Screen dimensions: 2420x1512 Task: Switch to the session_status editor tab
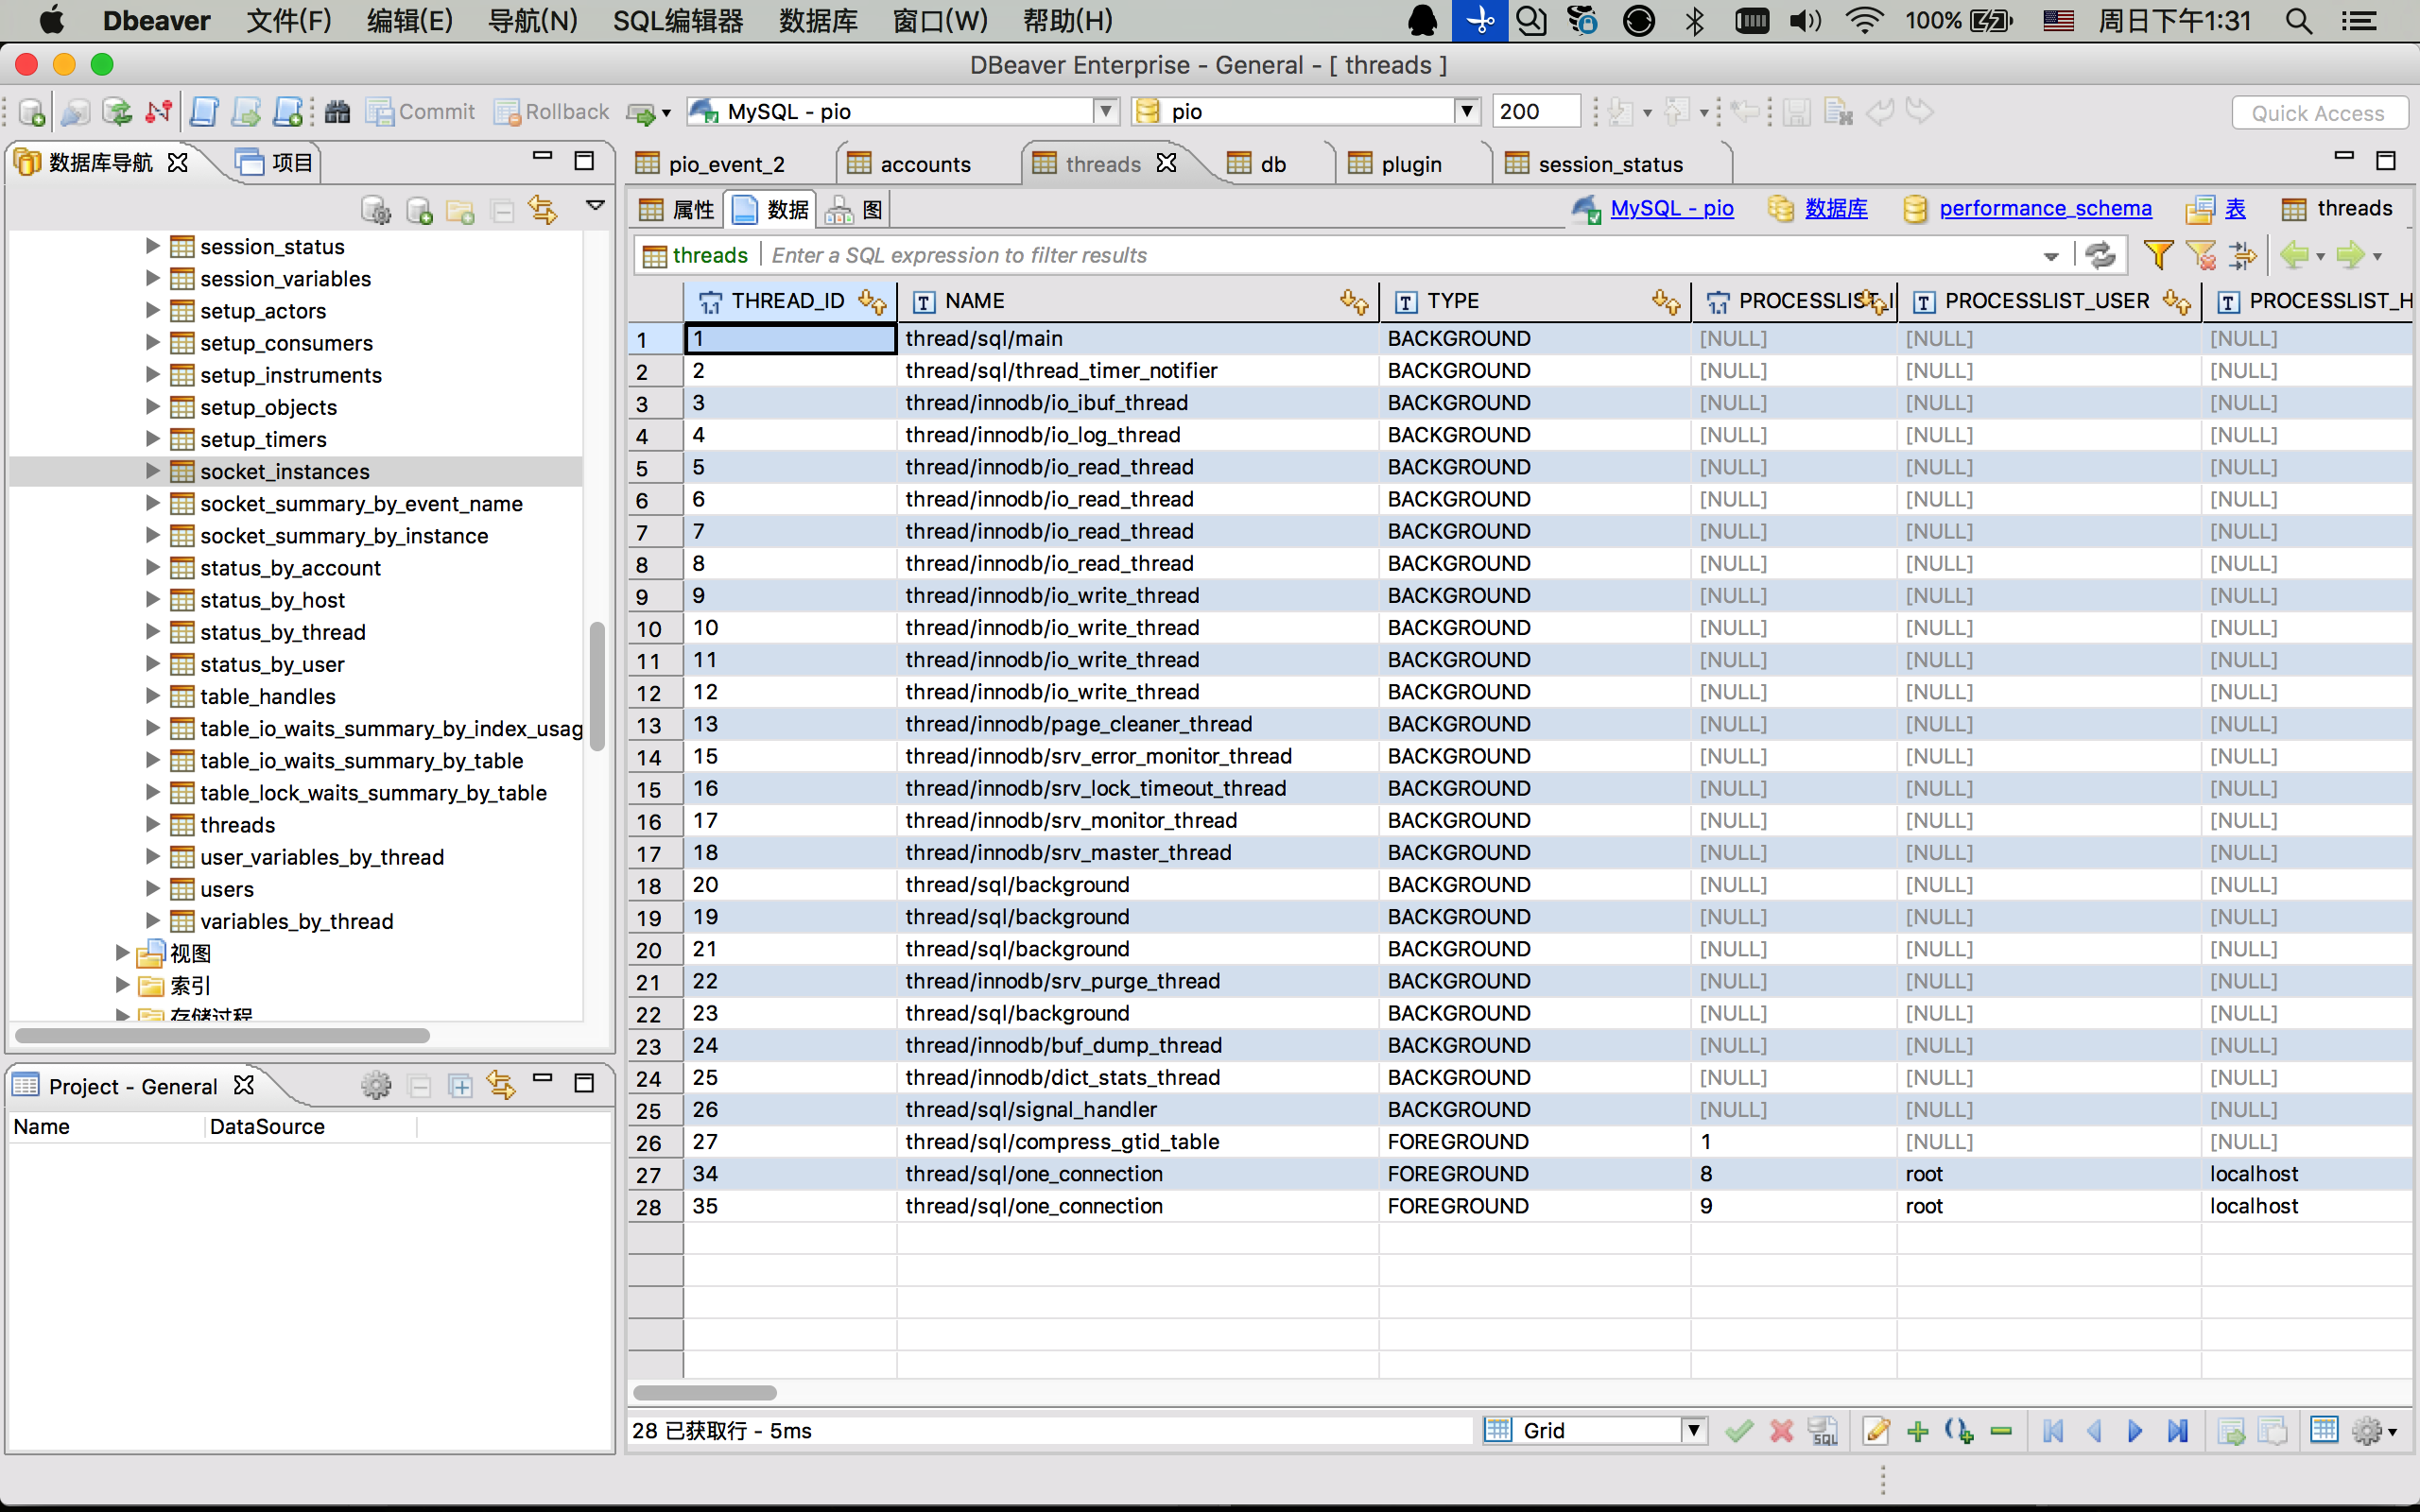(x=1609, y=164)
